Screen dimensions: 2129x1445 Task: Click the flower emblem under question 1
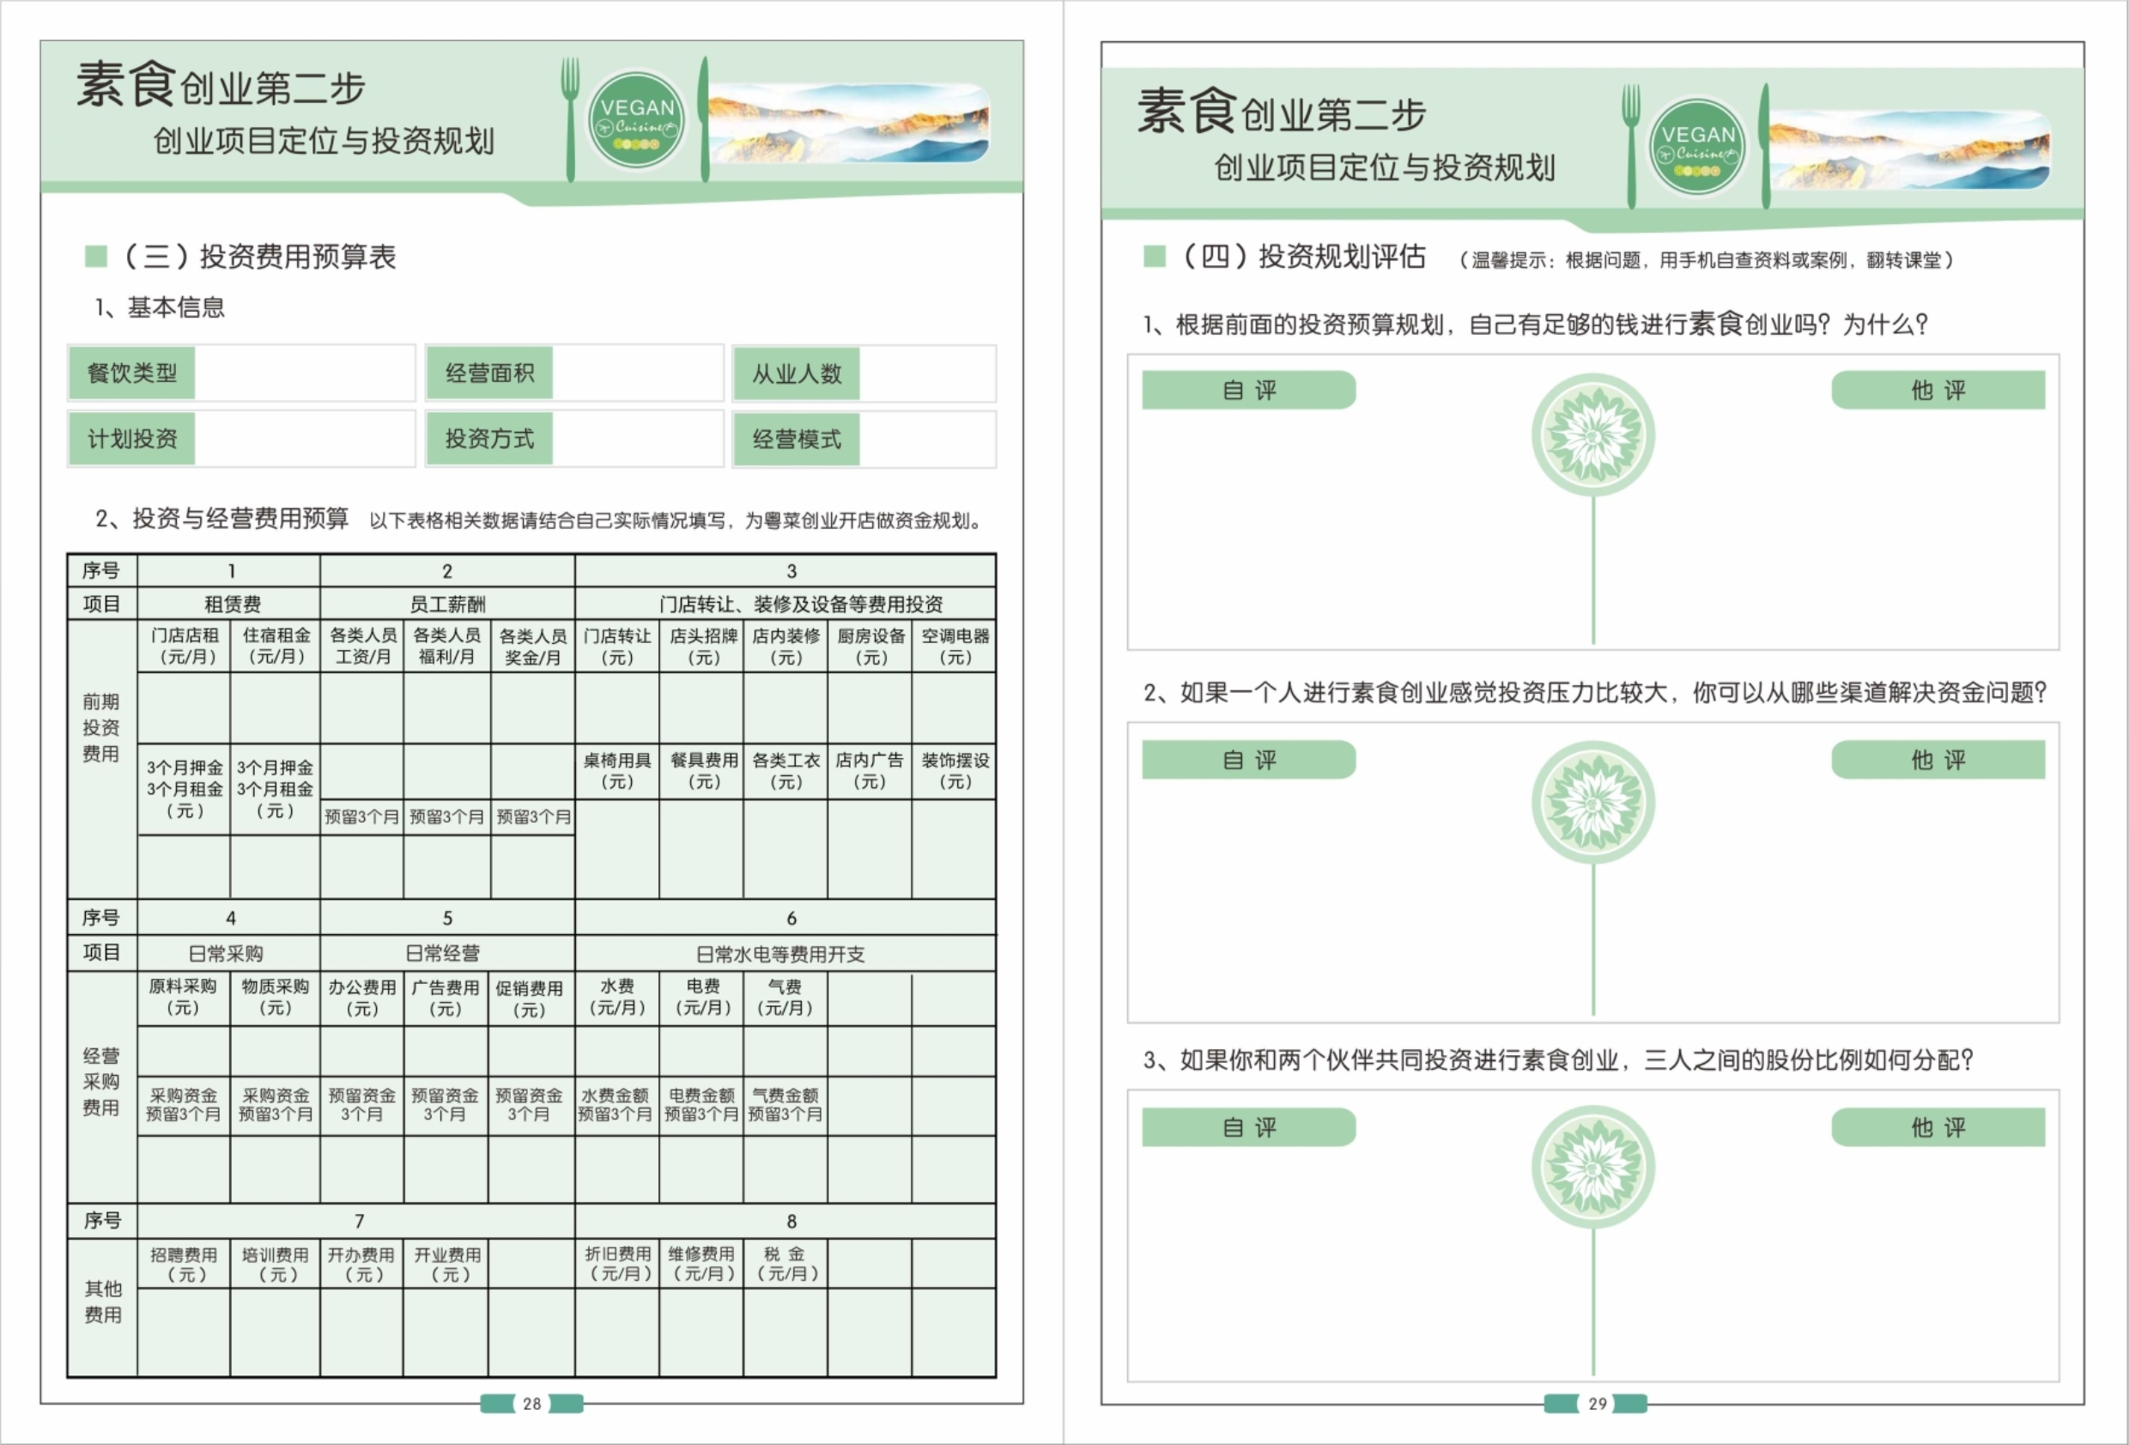point(1593,434)
